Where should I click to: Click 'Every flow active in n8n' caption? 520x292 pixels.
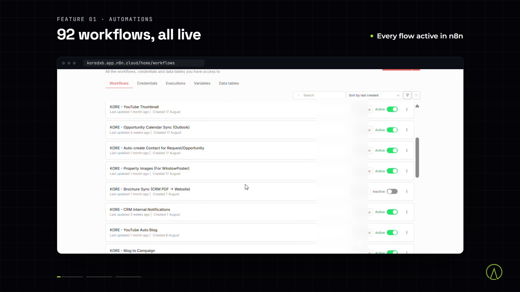pos(420,36)
